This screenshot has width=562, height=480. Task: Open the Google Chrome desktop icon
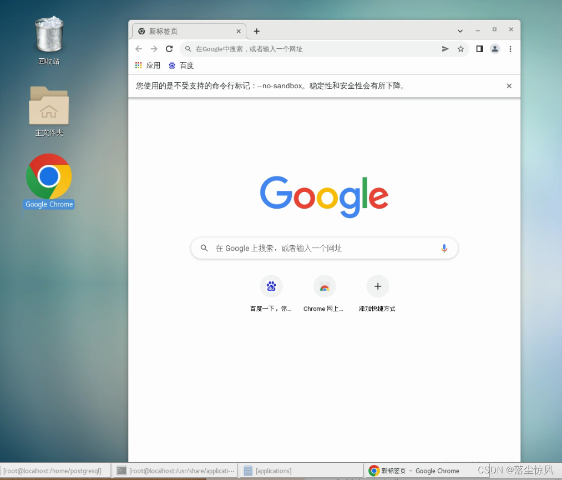(x=49, y=175)
